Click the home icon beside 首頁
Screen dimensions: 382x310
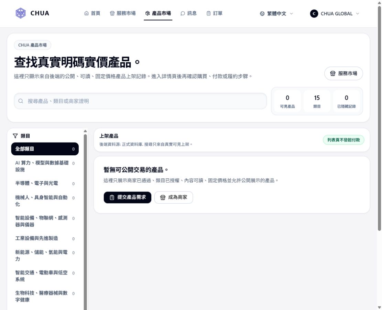(87, 13)
